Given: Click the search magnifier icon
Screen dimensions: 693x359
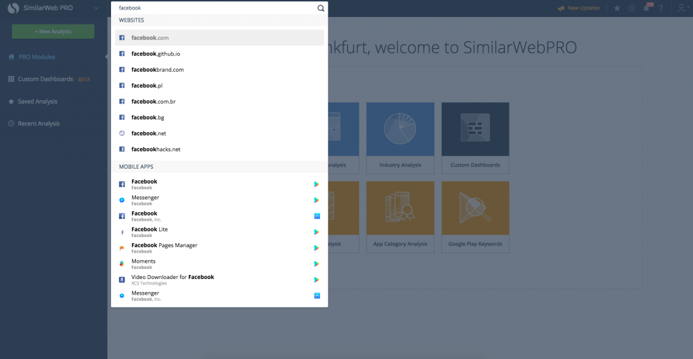Looking at the screenshot, I should (x=321, y=8).
